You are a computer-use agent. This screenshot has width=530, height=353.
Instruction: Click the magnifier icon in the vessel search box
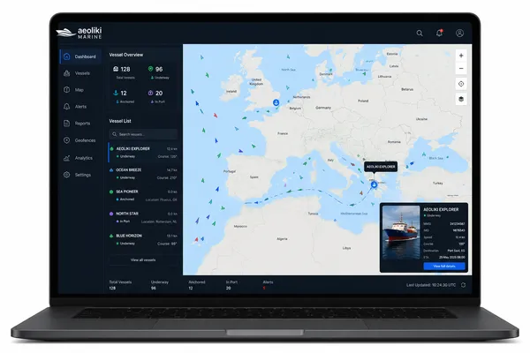point(114,134)
